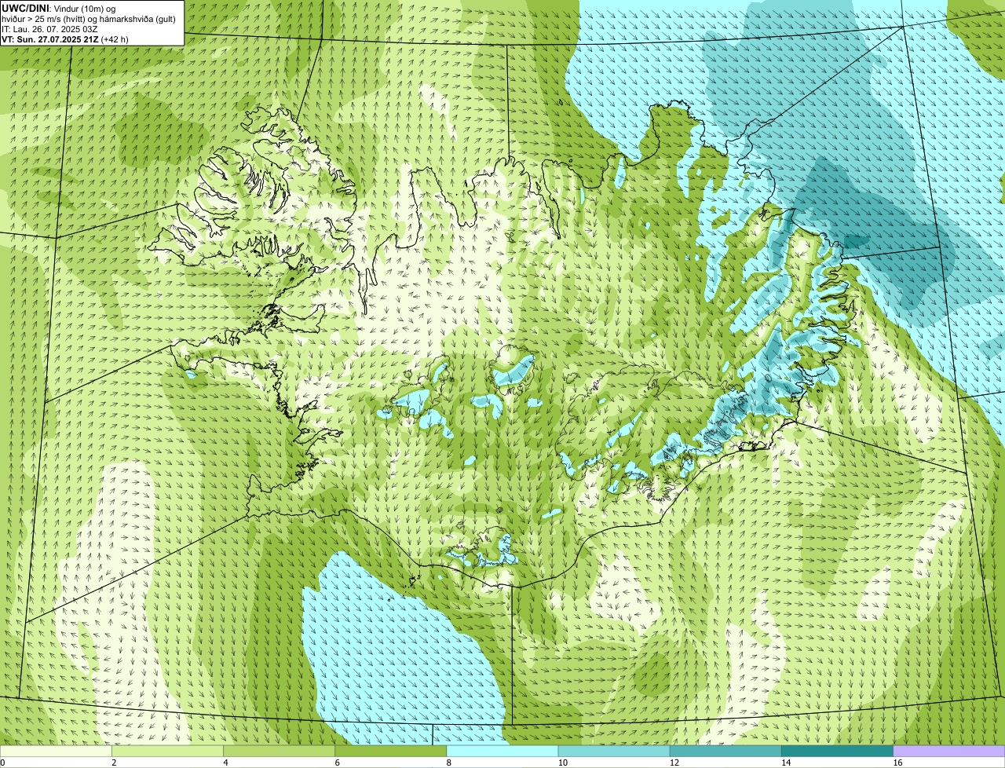Pick the 10–12 m/s turquoise legend swatch
This screenshot has width=1005, height=768.
(x=614, y=752)
